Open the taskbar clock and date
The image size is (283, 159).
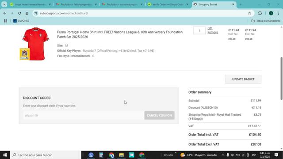(x=265, y=155)
